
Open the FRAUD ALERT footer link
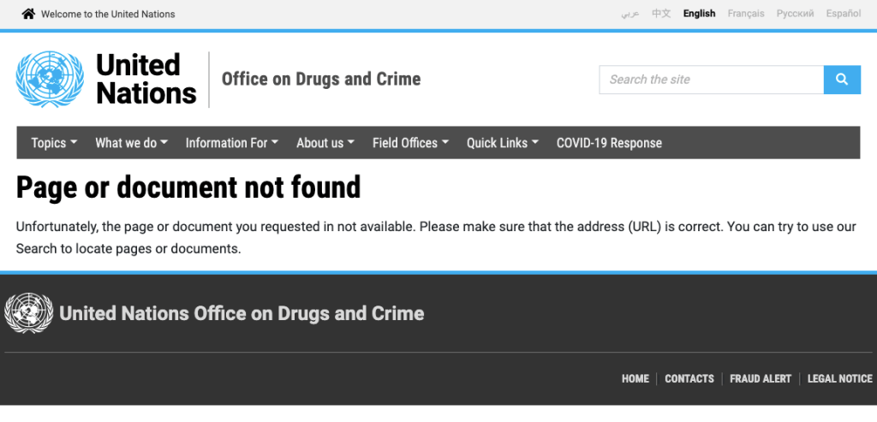click(761, 379)
